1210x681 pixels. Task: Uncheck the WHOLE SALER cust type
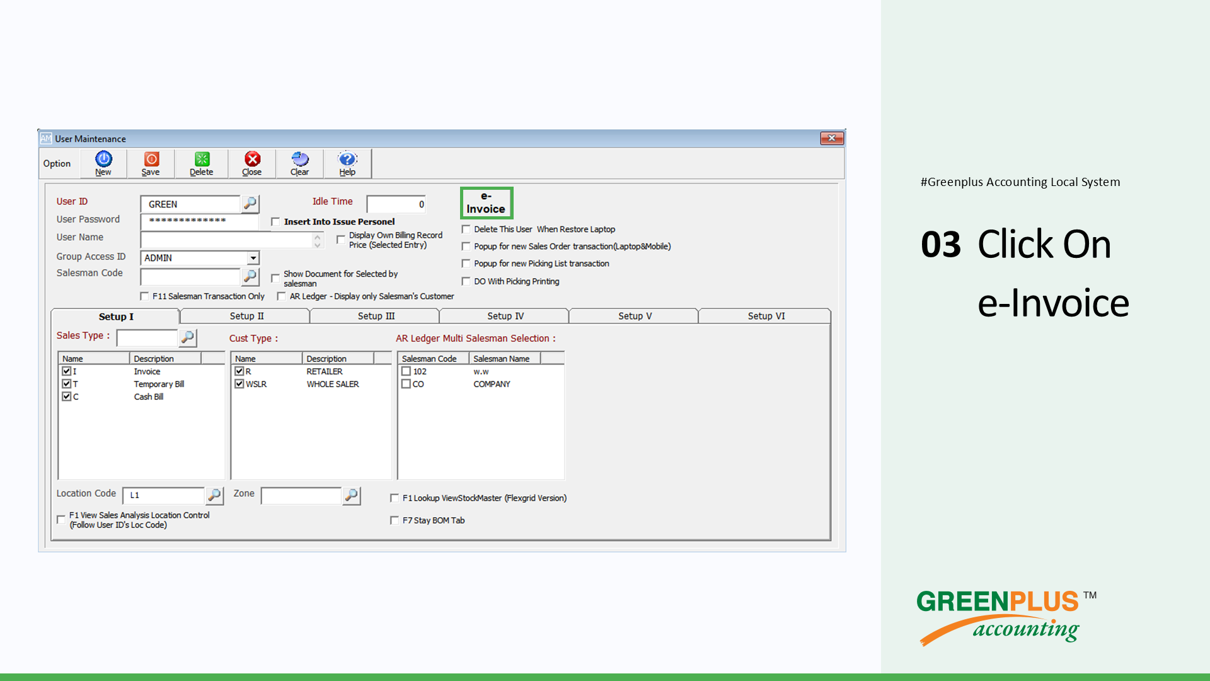(x=239, y=383)
